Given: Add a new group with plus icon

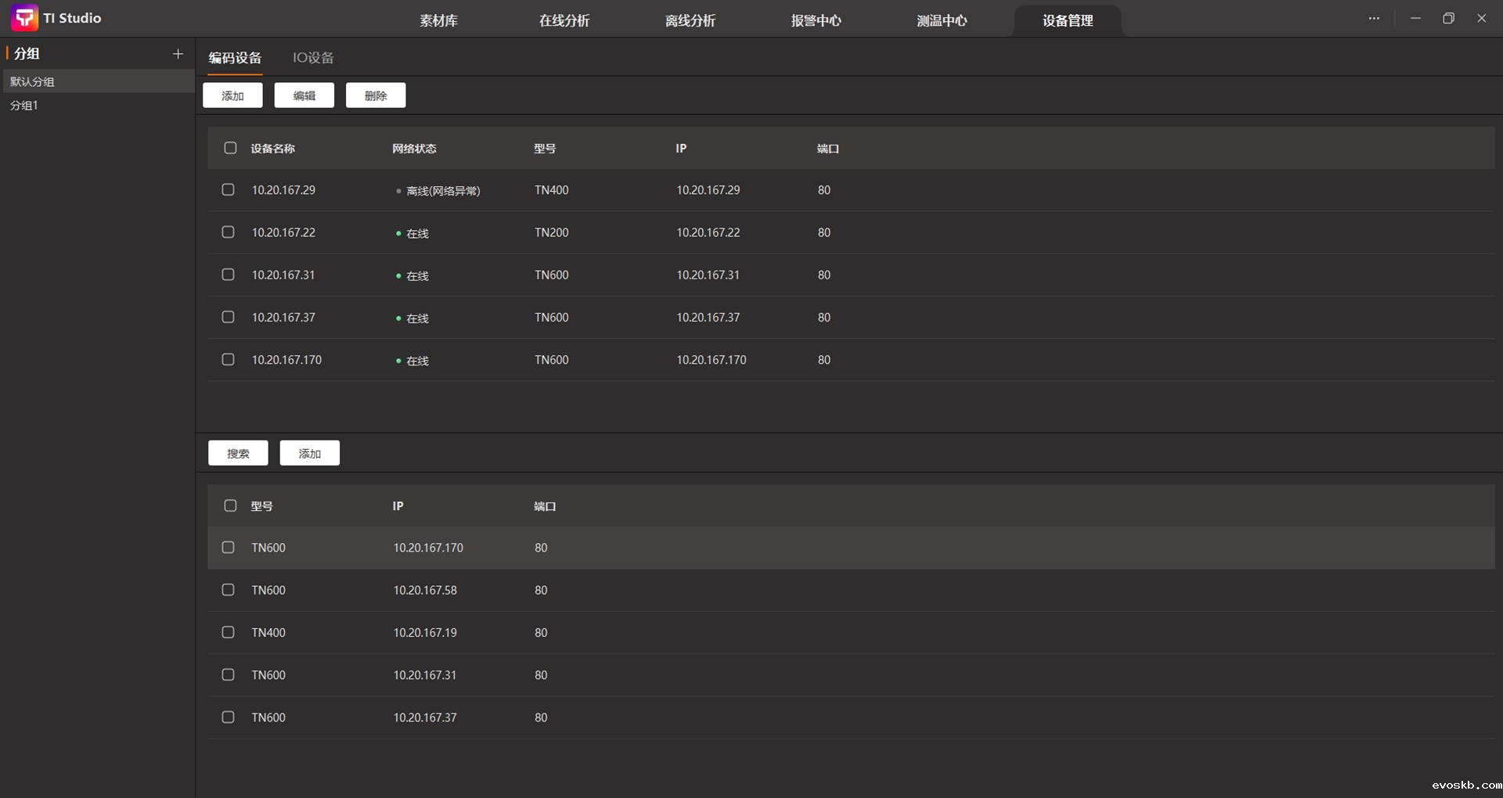Looking at the screenshot, I should pos(178,54).
